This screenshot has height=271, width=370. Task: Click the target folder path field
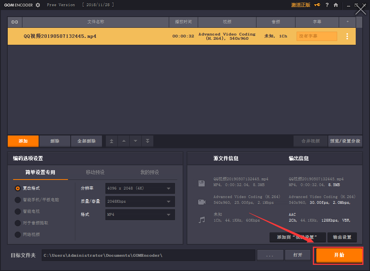click(148, 255)
